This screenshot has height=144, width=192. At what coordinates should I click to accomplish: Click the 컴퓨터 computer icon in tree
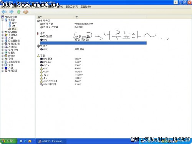(6, 20)
